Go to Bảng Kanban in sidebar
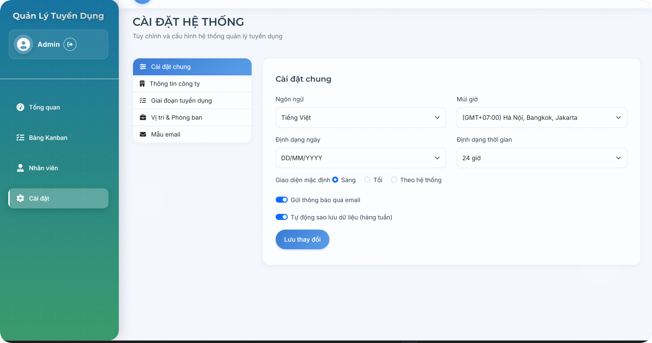652x343 pixels. tap(48, 138)
